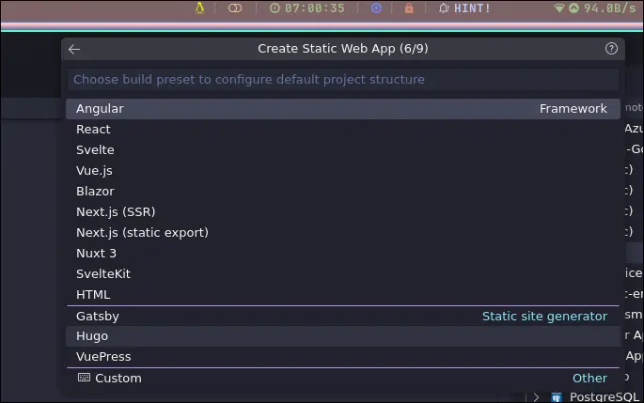Focus the build preset search field
644x403 pixels.
(x=343, y=80)
